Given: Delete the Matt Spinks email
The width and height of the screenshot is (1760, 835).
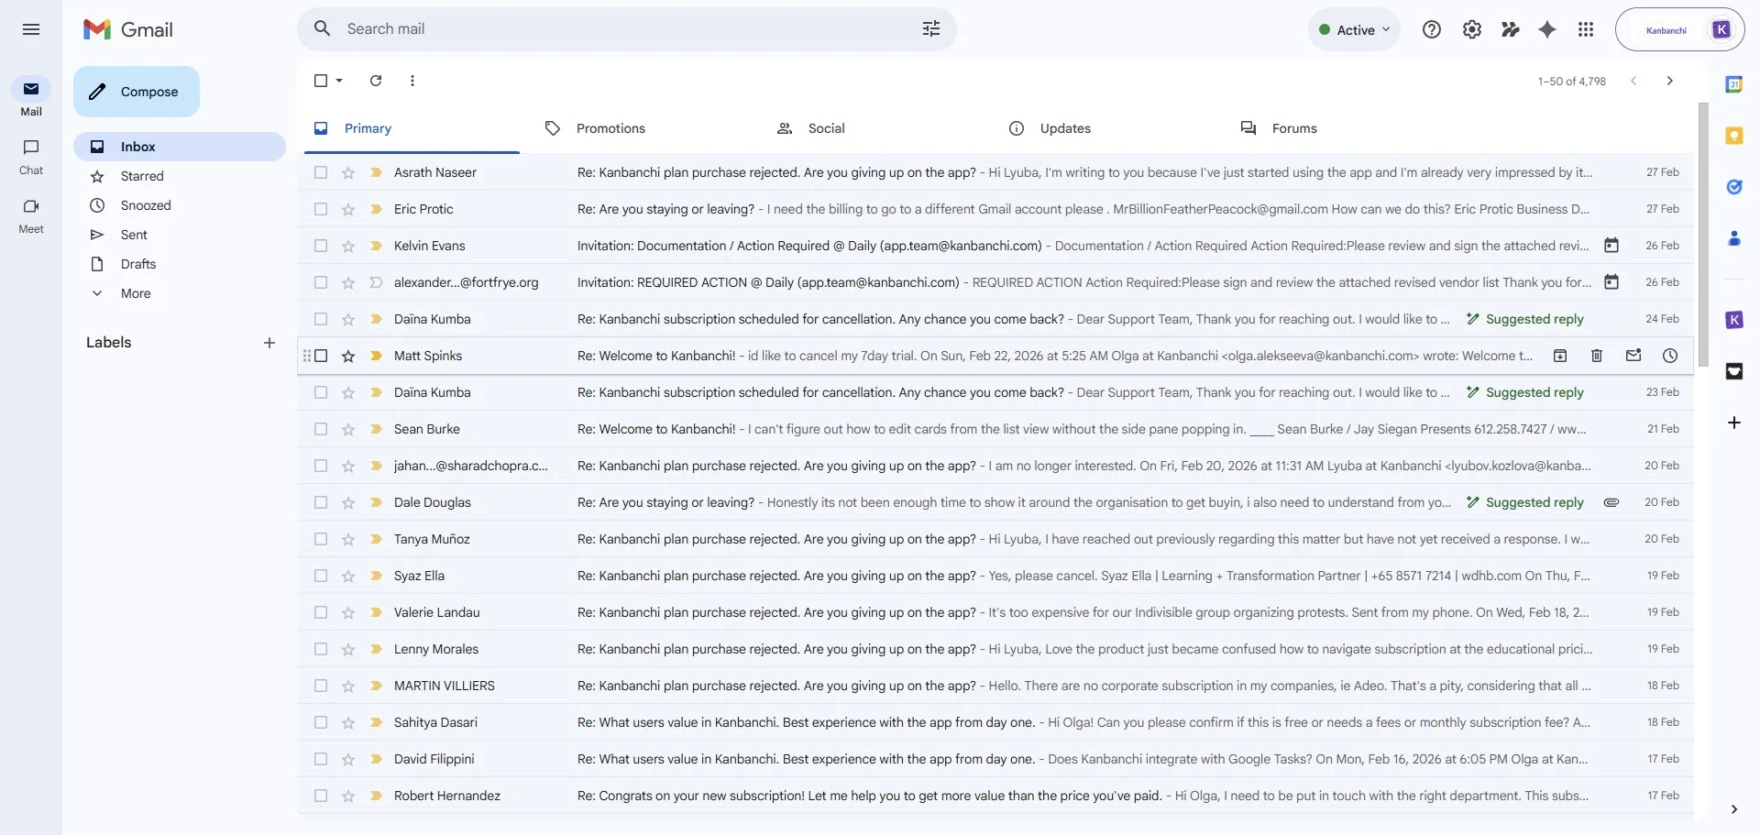Looking at the screenshot, I should [1597, 356].
